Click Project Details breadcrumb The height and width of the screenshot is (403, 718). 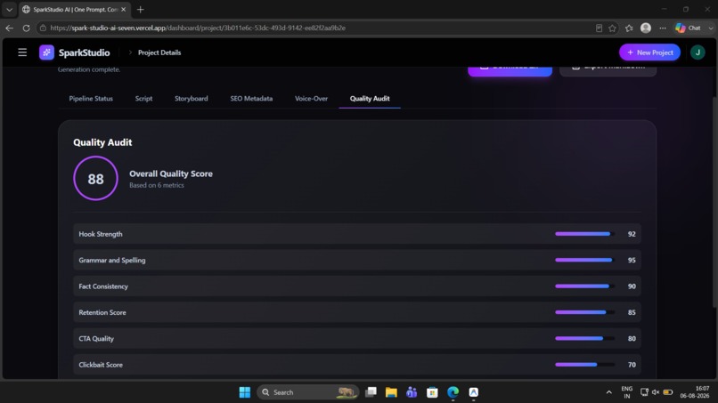click(x=159, y=52)
